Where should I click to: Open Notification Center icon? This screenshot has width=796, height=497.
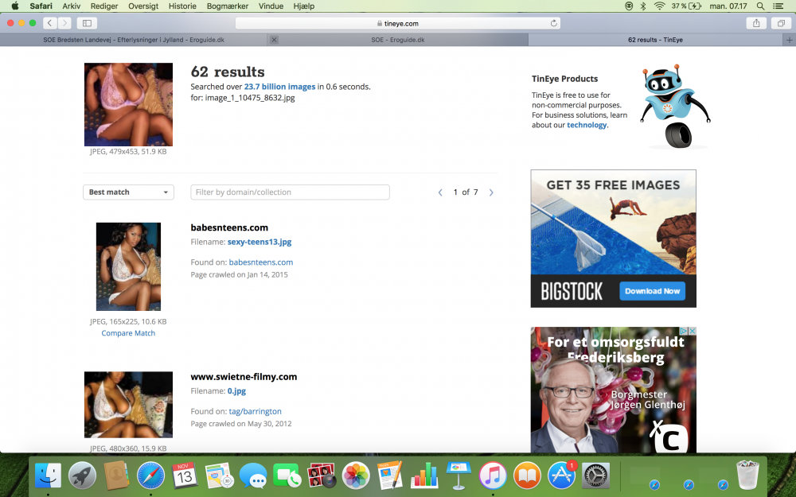point(778,6)
